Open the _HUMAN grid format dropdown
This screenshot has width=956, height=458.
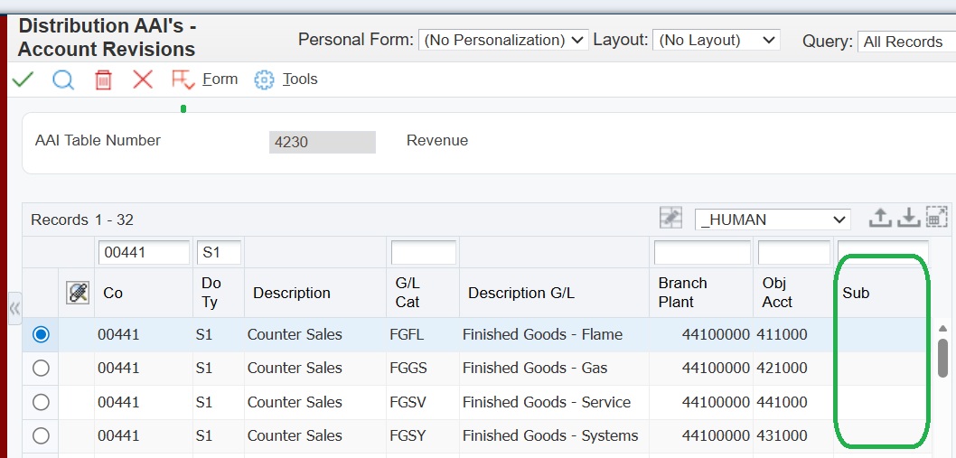coord(773,220)
